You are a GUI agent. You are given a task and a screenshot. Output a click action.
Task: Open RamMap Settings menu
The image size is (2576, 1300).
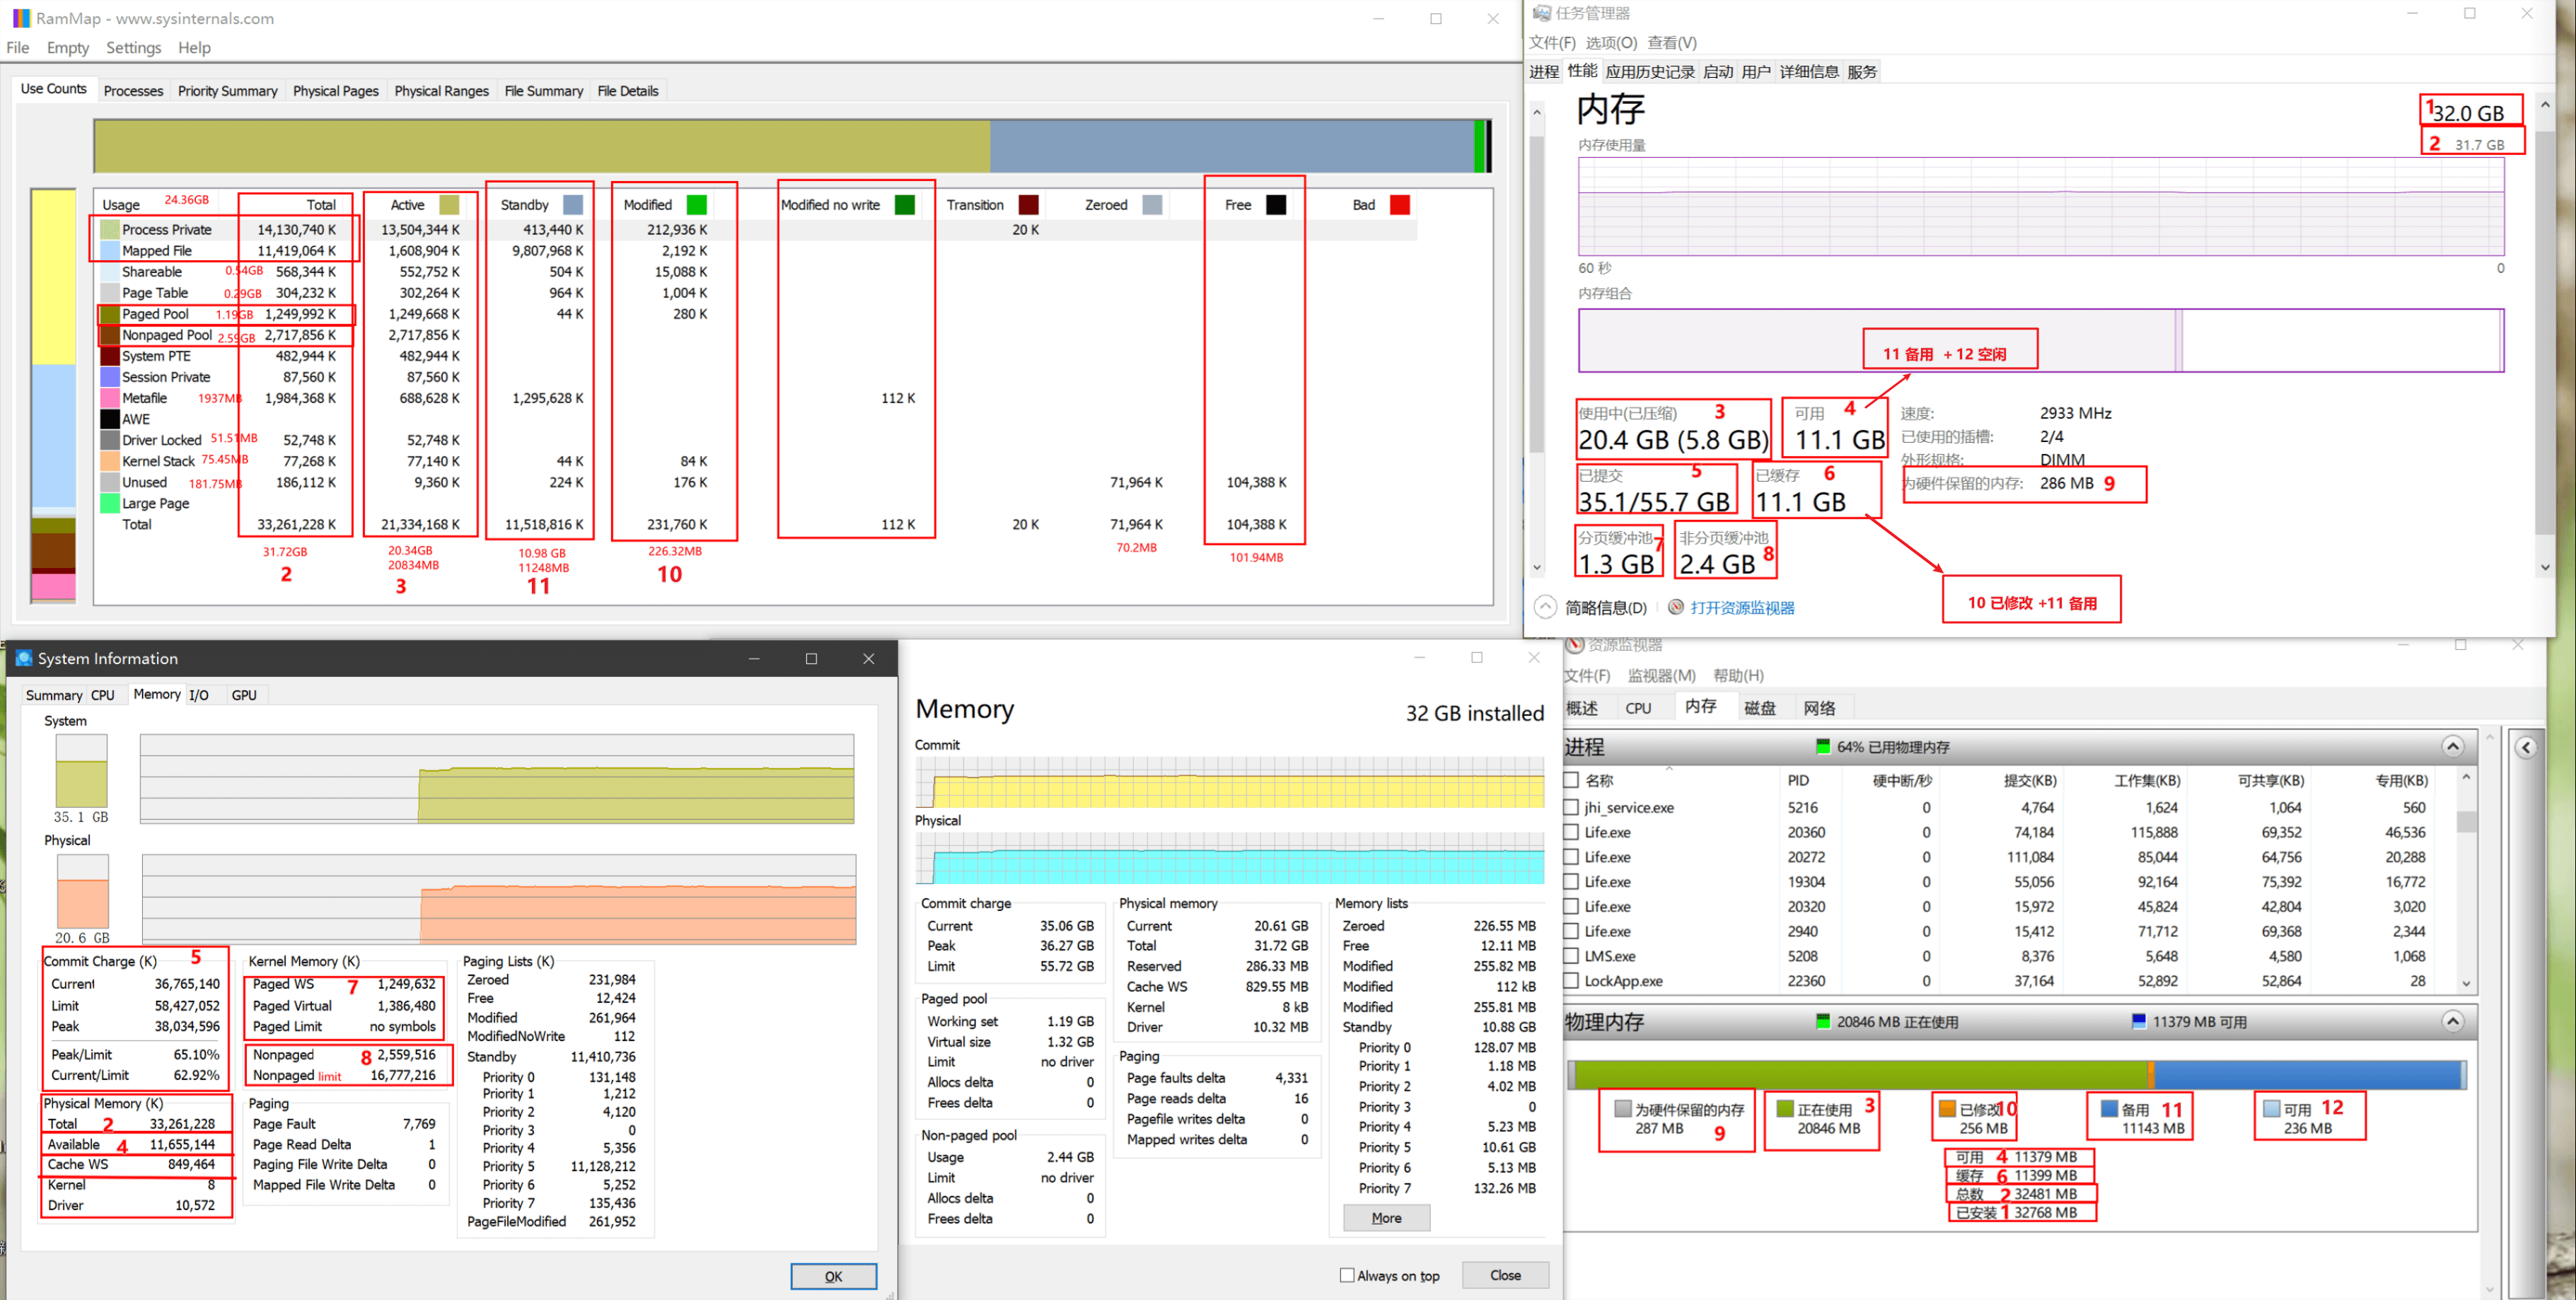pyautogui.click(x=133, y=47)
